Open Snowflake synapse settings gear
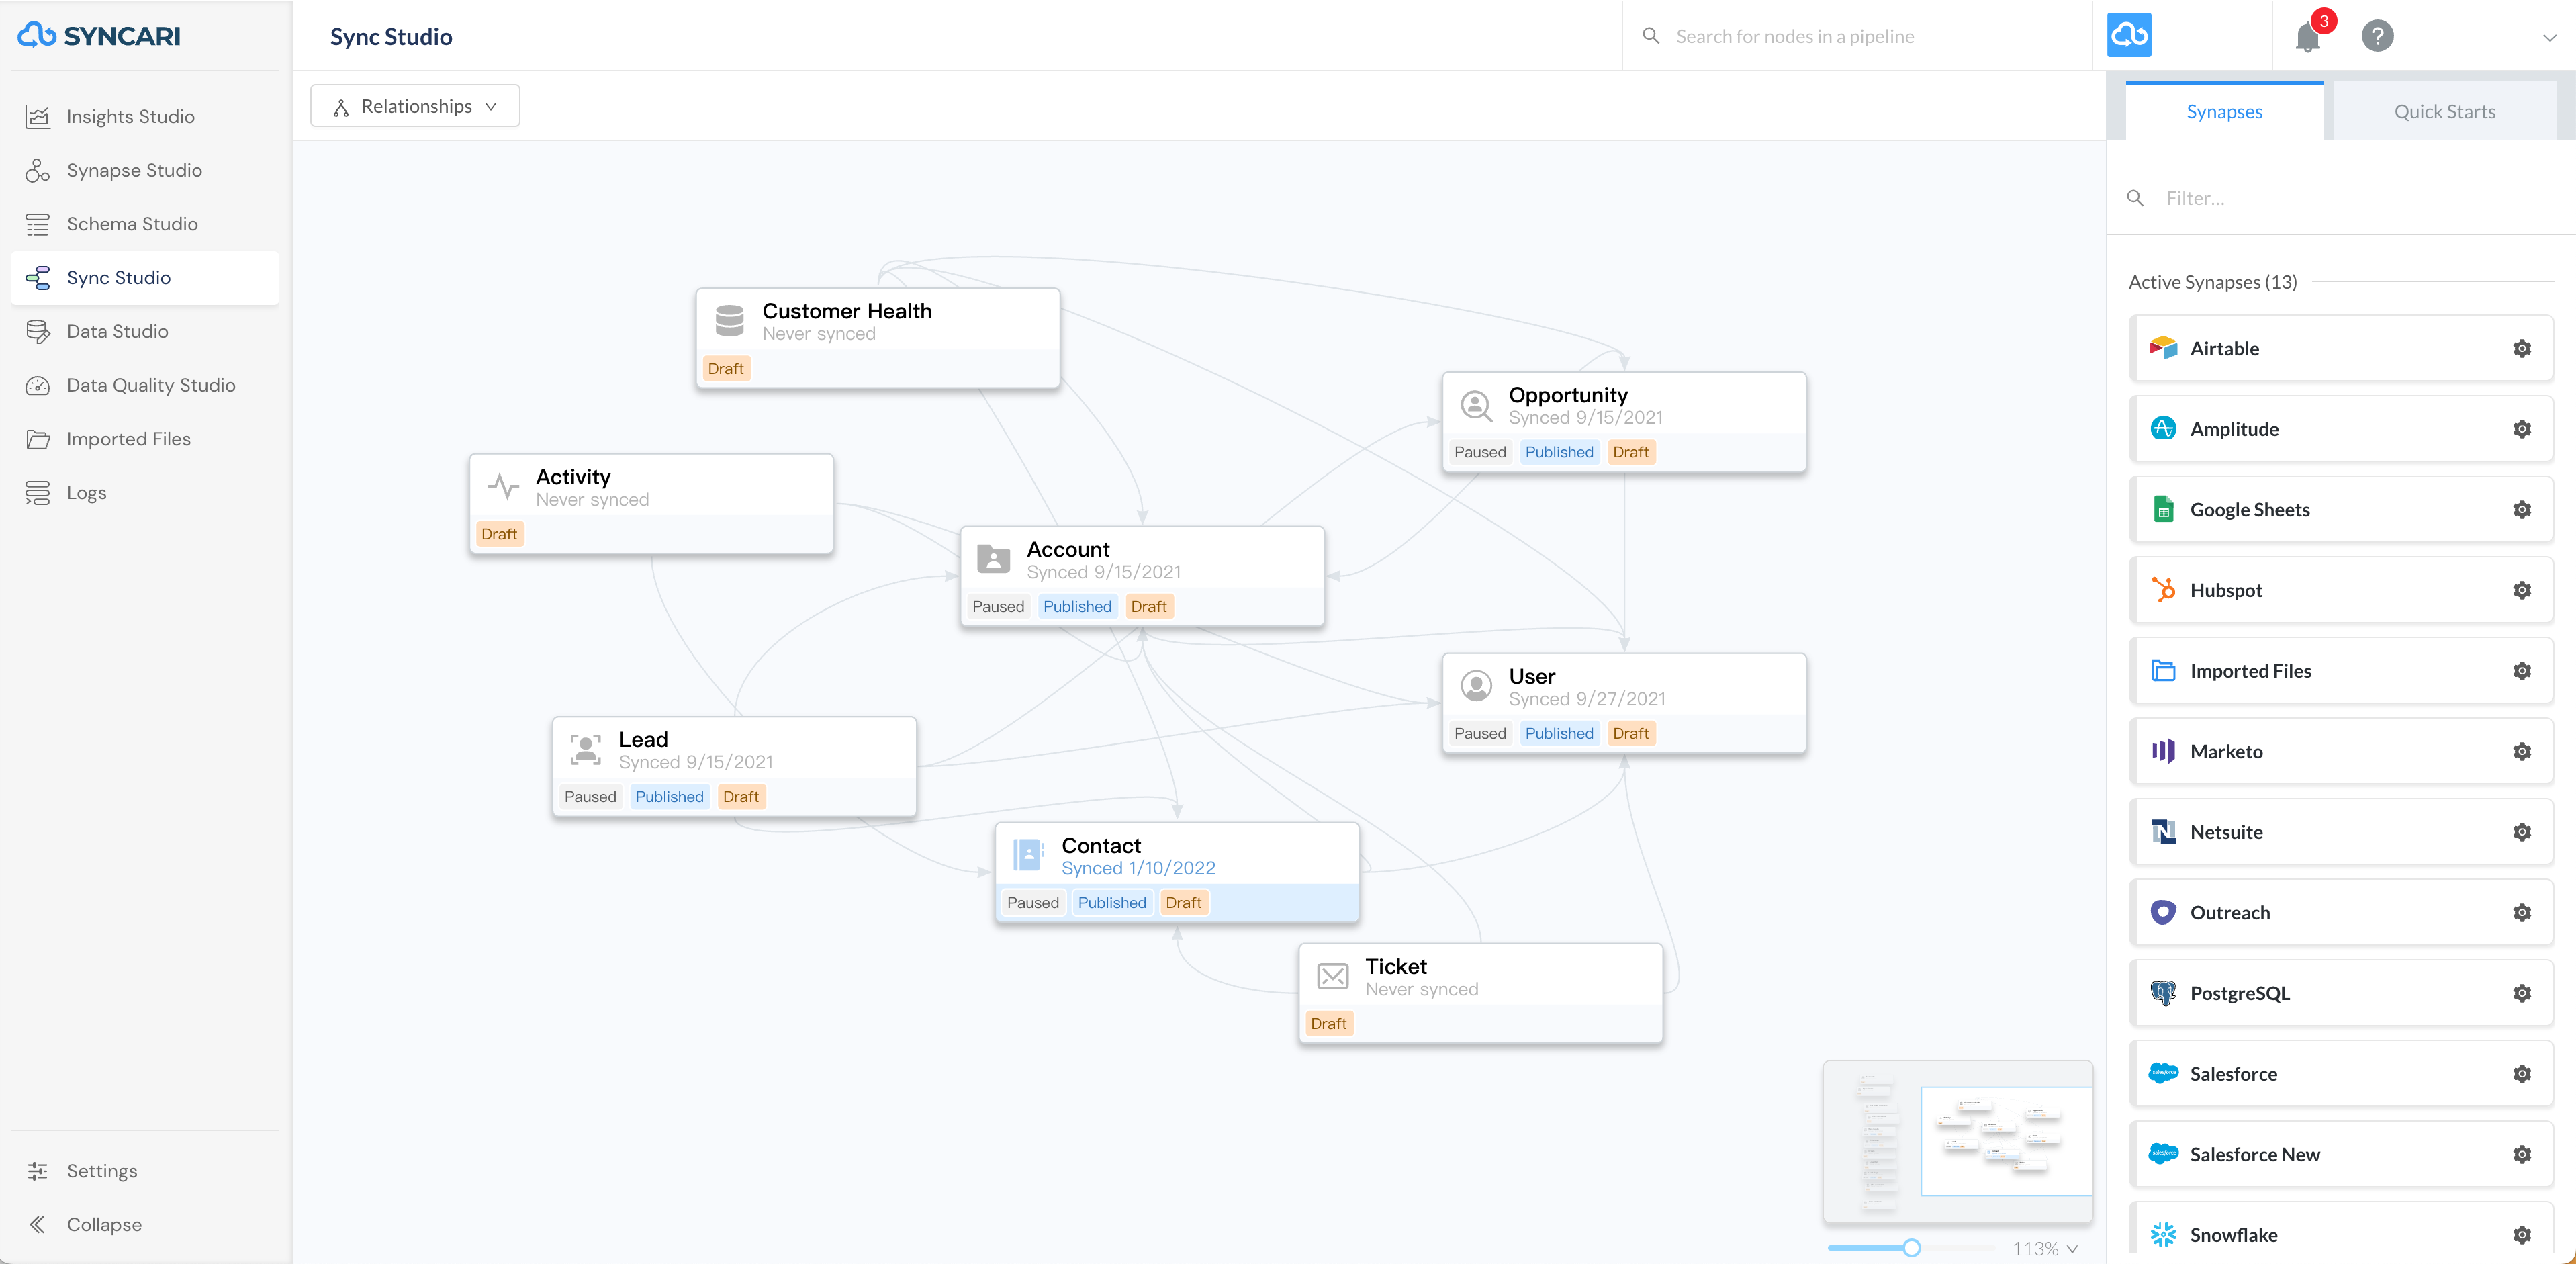Screen dimensions: 2576x1264 coord(2522,1236)
